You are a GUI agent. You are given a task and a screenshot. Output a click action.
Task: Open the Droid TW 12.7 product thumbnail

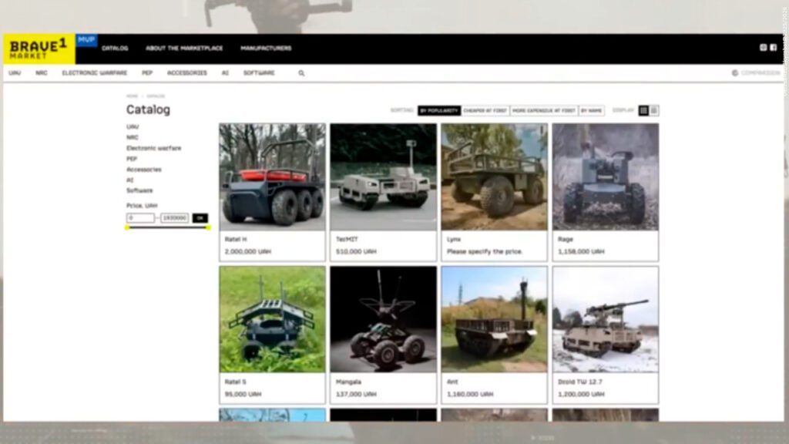(x=605, y=319)
